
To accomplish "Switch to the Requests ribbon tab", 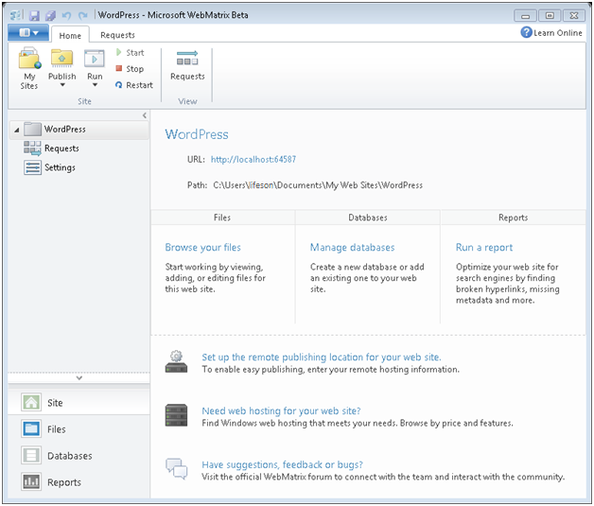I will pos(117,35).
